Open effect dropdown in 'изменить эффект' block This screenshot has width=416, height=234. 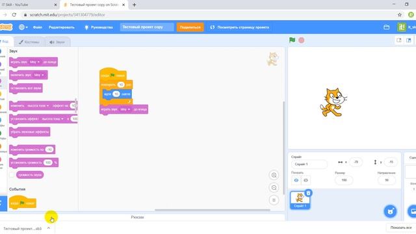pyautogui.click(x=38, y=105)
